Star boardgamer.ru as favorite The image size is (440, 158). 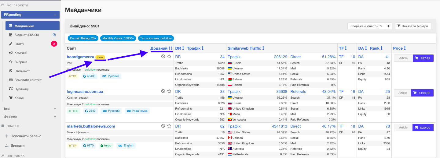169,57
